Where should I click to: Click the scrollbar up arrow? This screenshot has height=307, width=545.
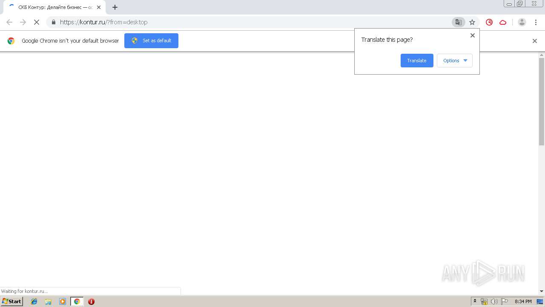point(542,55)
